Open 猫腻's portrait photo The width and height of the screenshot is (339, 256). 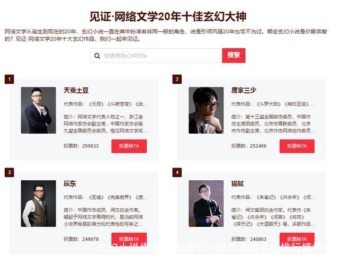[x=206, y=204]
